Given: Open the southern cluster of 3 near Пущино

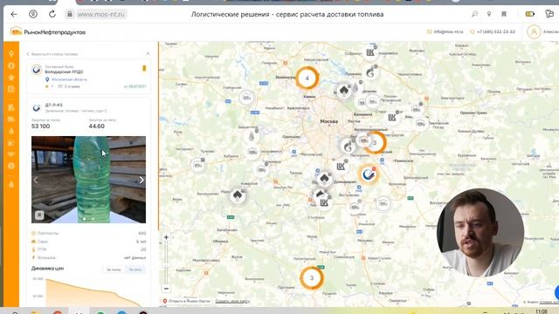Looking at the screenshot, I should tap(312, 278).
